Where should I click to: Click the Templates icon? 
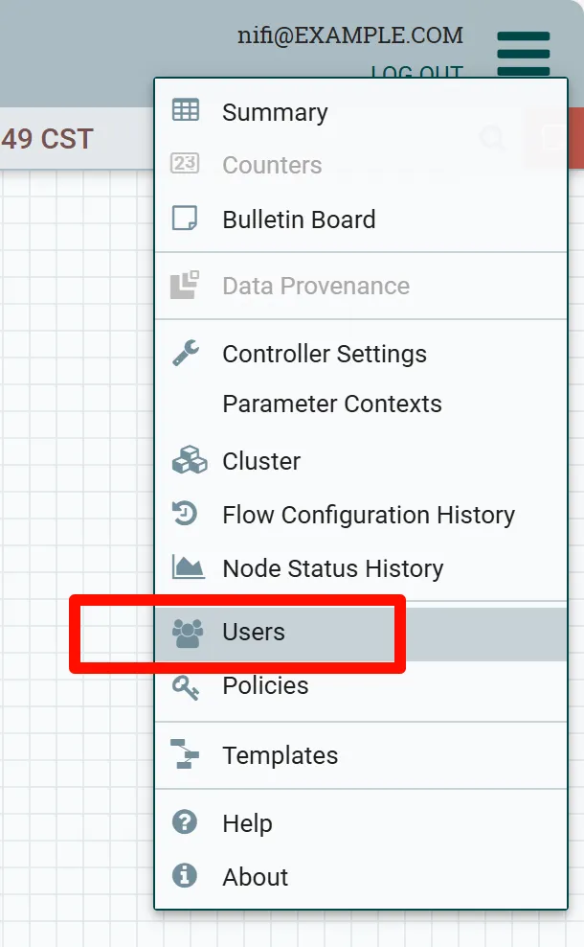point(185,755)
